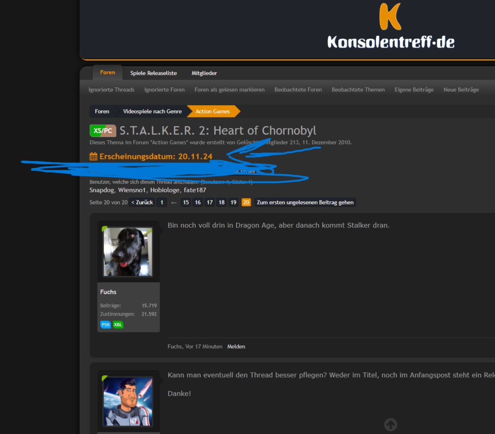The image size is (495, 434).
Task: Click the Konsolentreff.de logo
Action: (x=391, y=26)
